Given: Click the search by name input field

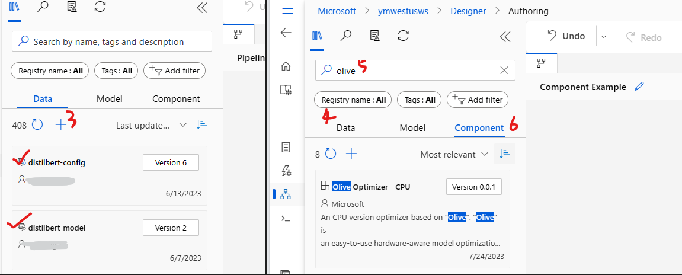Looking at the screenshot, I should (x=112, y=41).
